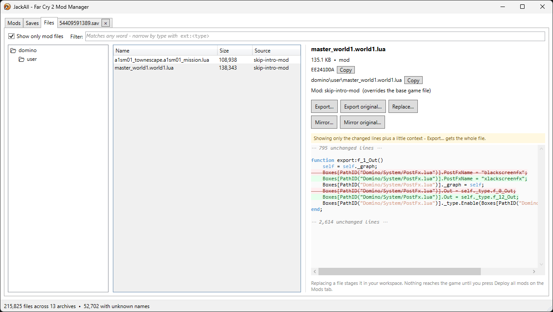Copy the domino\user file path
The height and width of the screenshot is (312, 553).
click(413, 81)
